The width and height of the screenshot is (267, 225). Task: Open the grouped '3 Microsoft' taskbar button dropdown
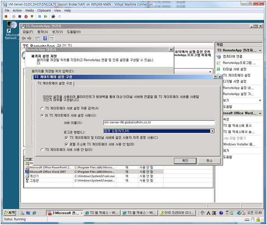coord(82,213)
